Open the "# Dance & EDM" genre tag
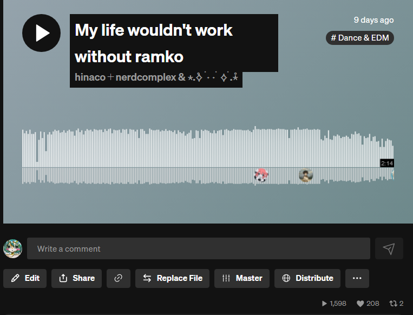The width and height of the screenshot is (413, 315). (360, 38)
